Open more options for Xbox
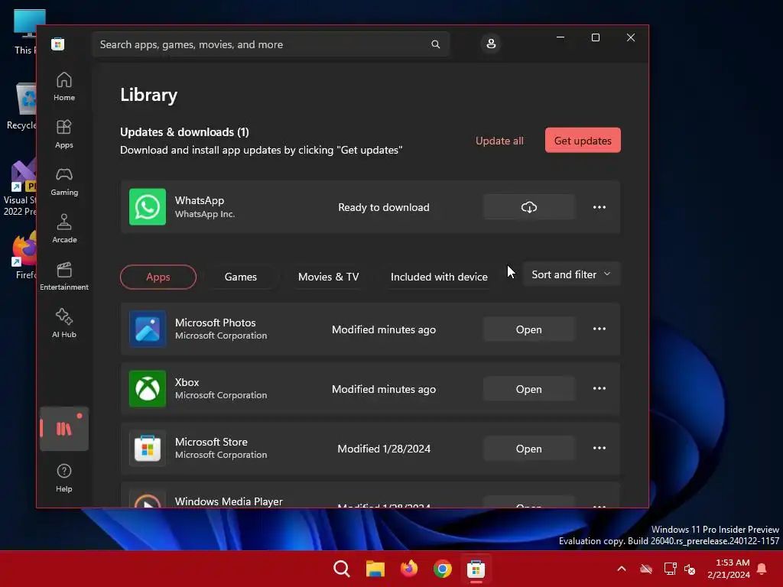 tap(599, 388)
